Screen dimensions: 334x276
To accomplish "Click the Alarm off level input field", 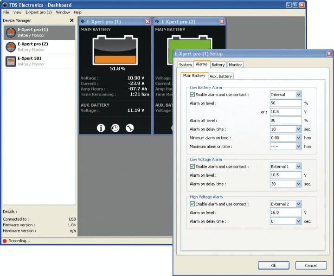I will pyautogui.click(x=286, y=121).
